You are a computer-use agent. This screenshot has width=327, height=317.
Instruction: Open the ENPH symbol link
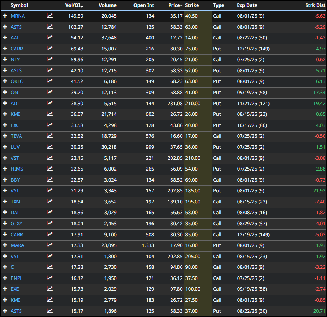17,278
